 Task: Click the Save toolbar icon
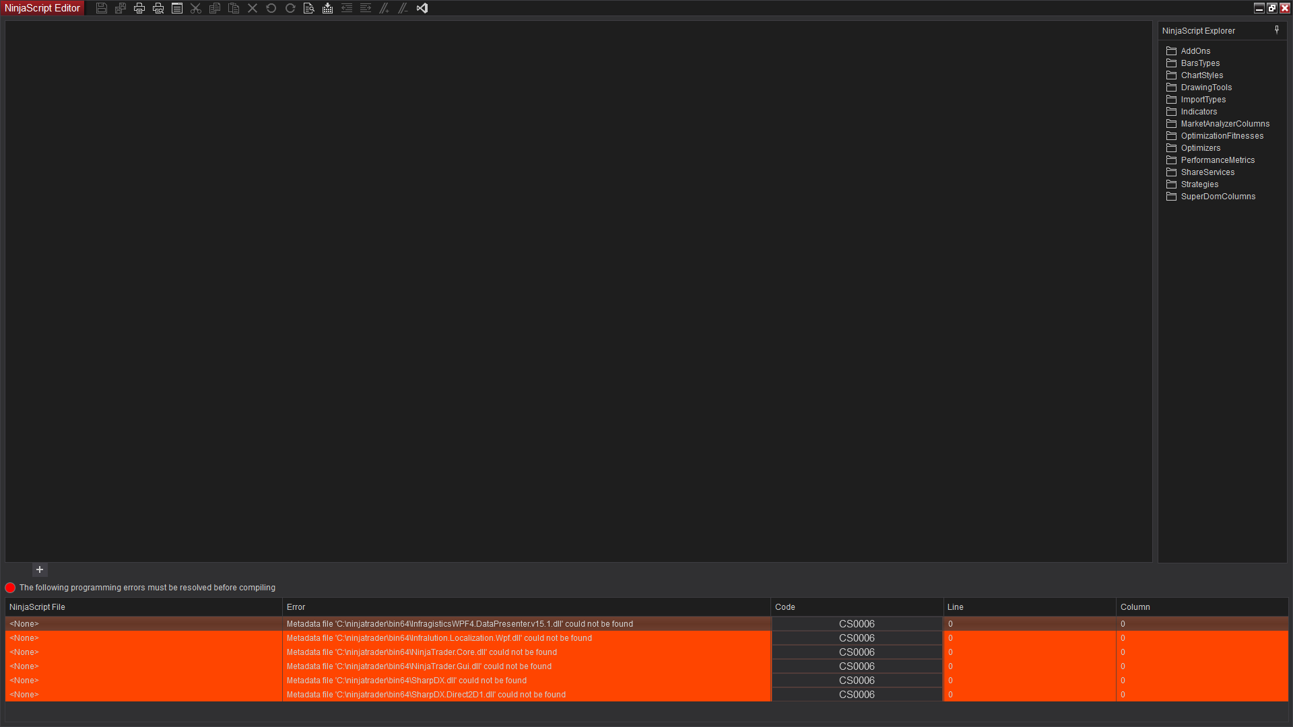tap(102, 8)
